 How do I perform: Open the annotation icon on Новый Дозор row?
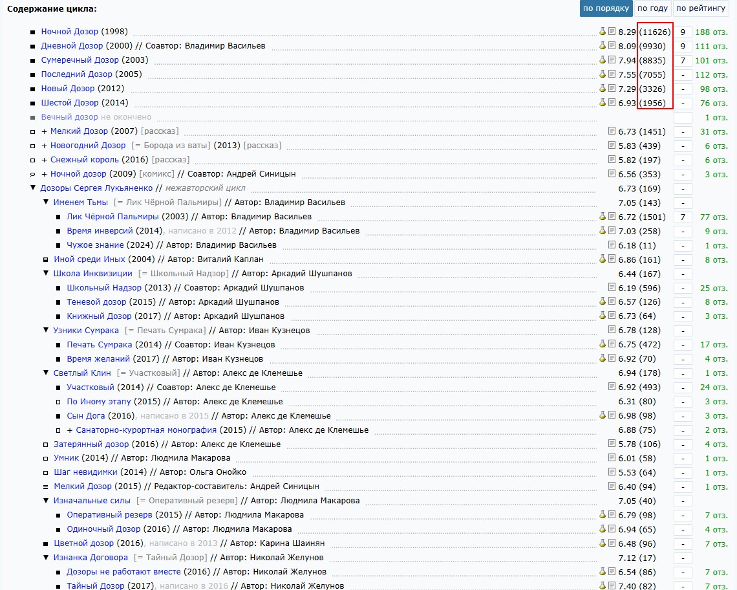click(x=612, y=88)
